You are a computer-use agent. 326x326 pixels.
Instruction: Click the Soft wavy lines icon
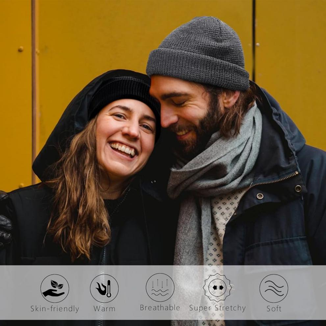(x=274, y=288)
